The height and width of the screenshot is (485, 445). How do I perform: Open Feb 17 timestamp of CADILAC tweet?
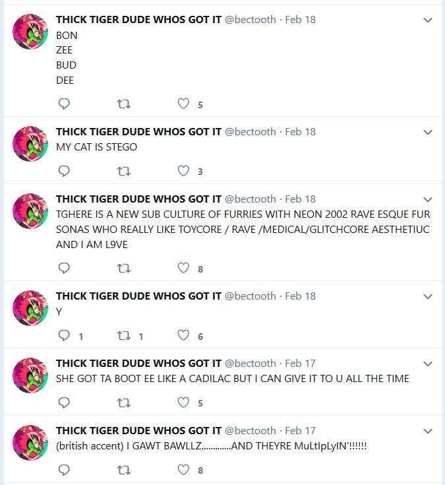(300, 364)
